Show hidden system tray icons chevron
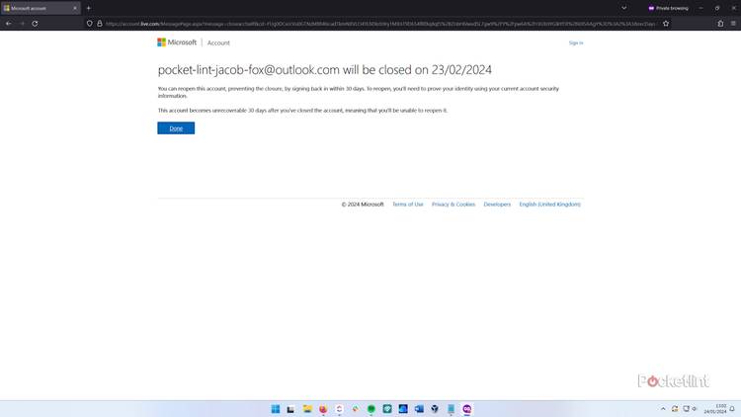741x417 pixels. [663, 409]
